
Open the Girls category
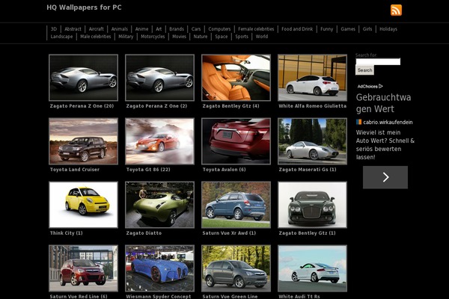pos(367,29)
